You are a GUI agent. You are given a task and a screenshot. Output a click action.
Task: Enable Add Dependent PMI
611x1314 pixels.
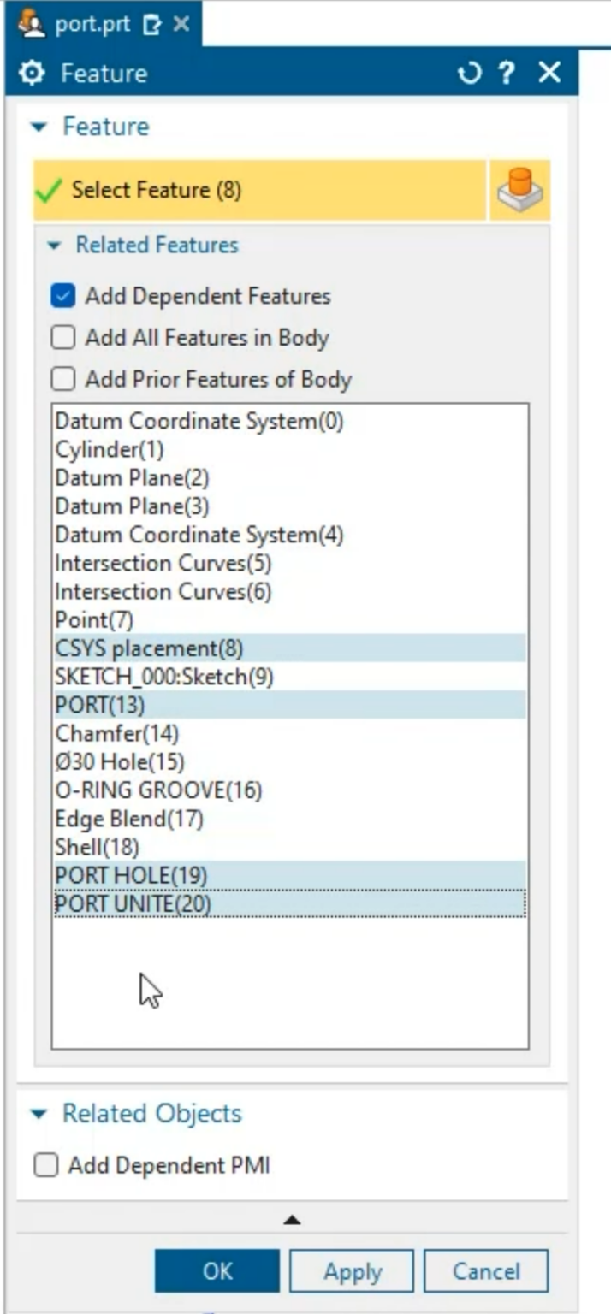tap(45, 1164)
